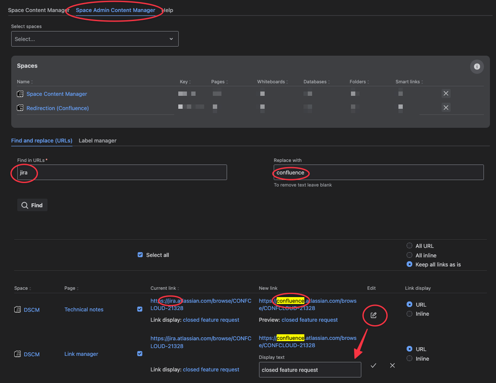Open the info icon in Spaces panel
496x383 pixels.
(477, 67)
